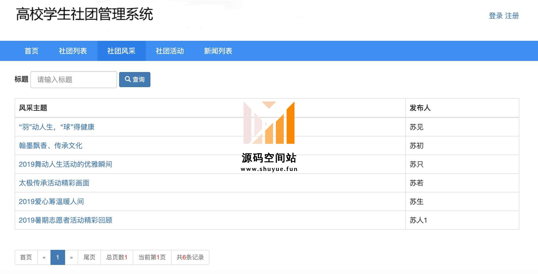Click publisher cell 苏生

click(x=462, y=201)
